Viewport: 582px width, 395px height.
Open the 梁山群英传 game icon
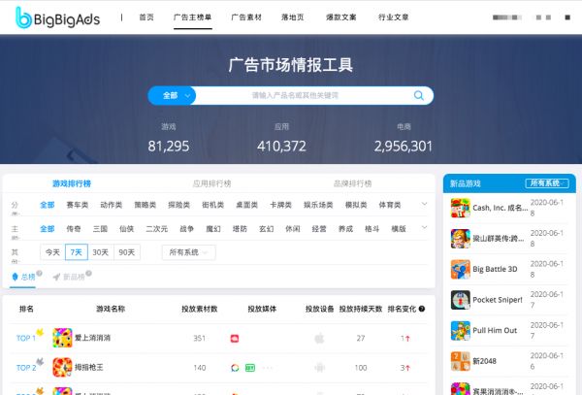tap(460, 239)
